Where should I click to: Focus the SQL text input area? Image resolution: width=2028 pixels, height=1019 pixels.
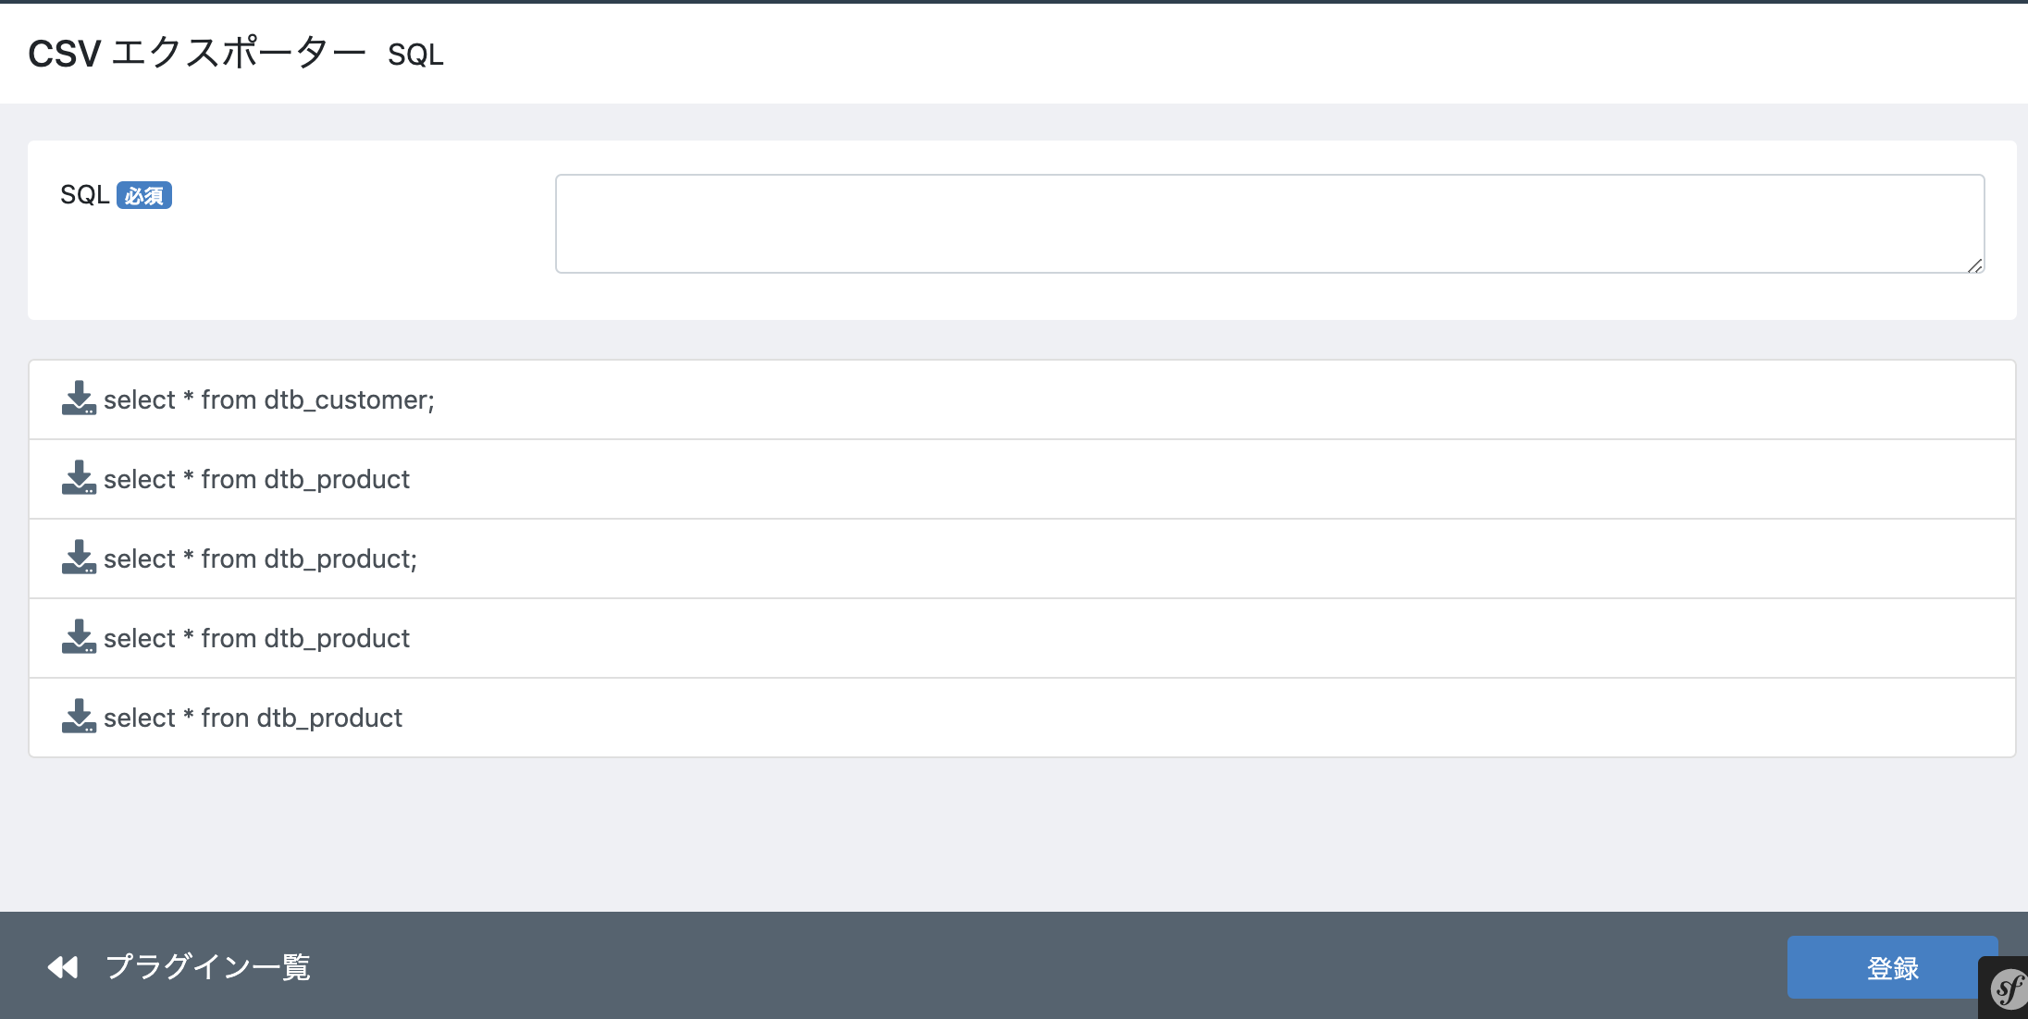(1269, 224)
